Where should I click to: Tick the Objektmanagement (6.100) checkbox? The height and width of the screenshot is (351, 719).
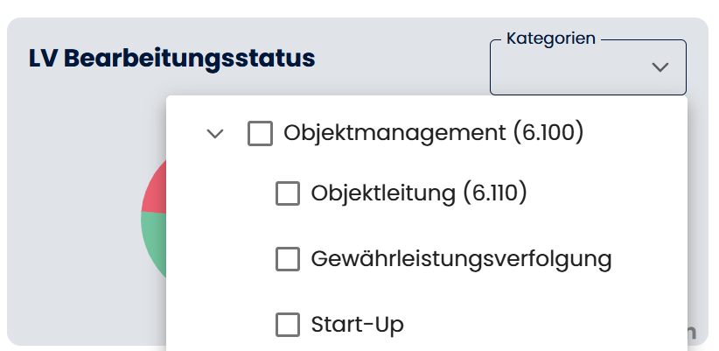coord(260,134)
